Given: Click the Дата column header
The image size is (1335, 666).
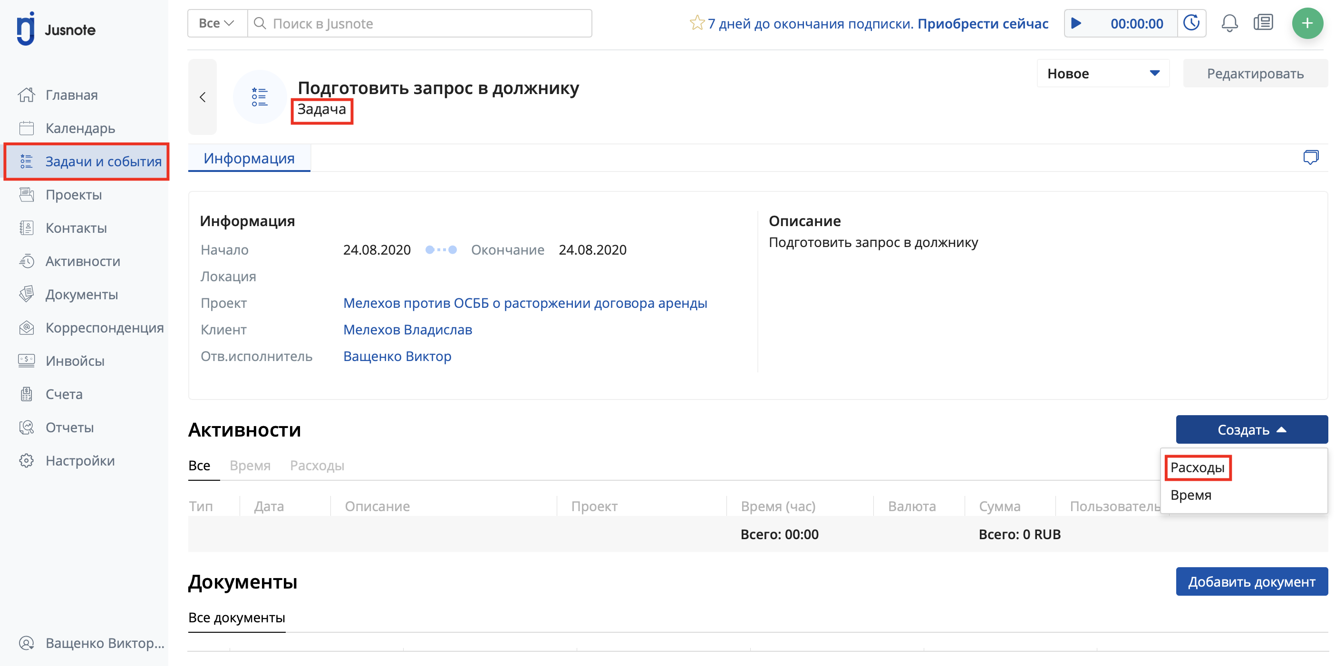Looking at the screenshot, I should coord(269,506).
